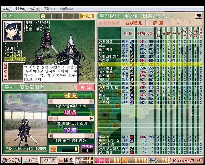
Task: Click the ターン 26 turn counter
Action: coord(158,160)
